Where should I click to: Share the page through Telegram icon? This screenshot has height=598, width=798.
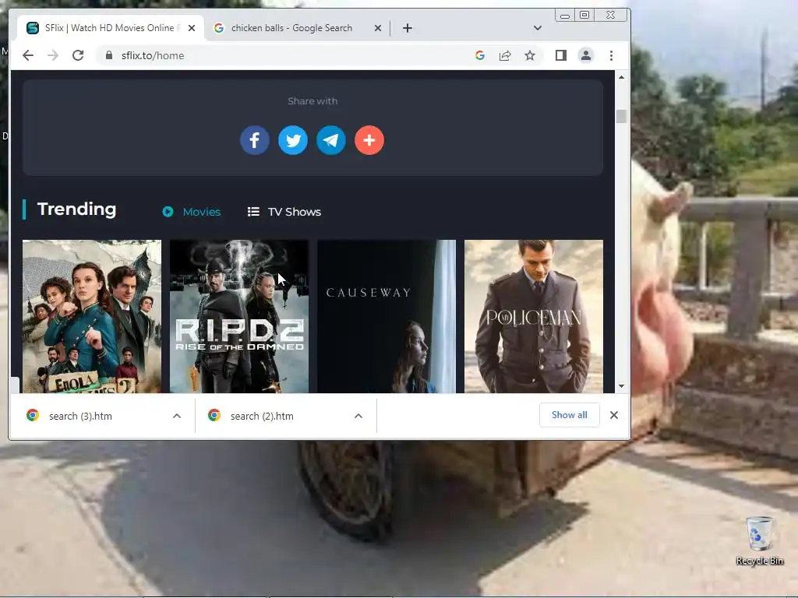click(330, 140)
